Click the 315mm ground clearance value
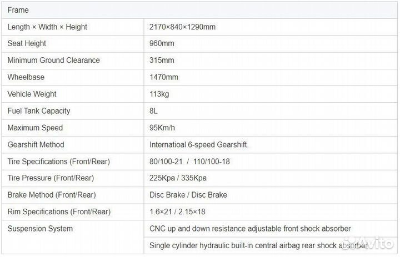The width and height of the screenshot is (400, 257). coord(162,60)
